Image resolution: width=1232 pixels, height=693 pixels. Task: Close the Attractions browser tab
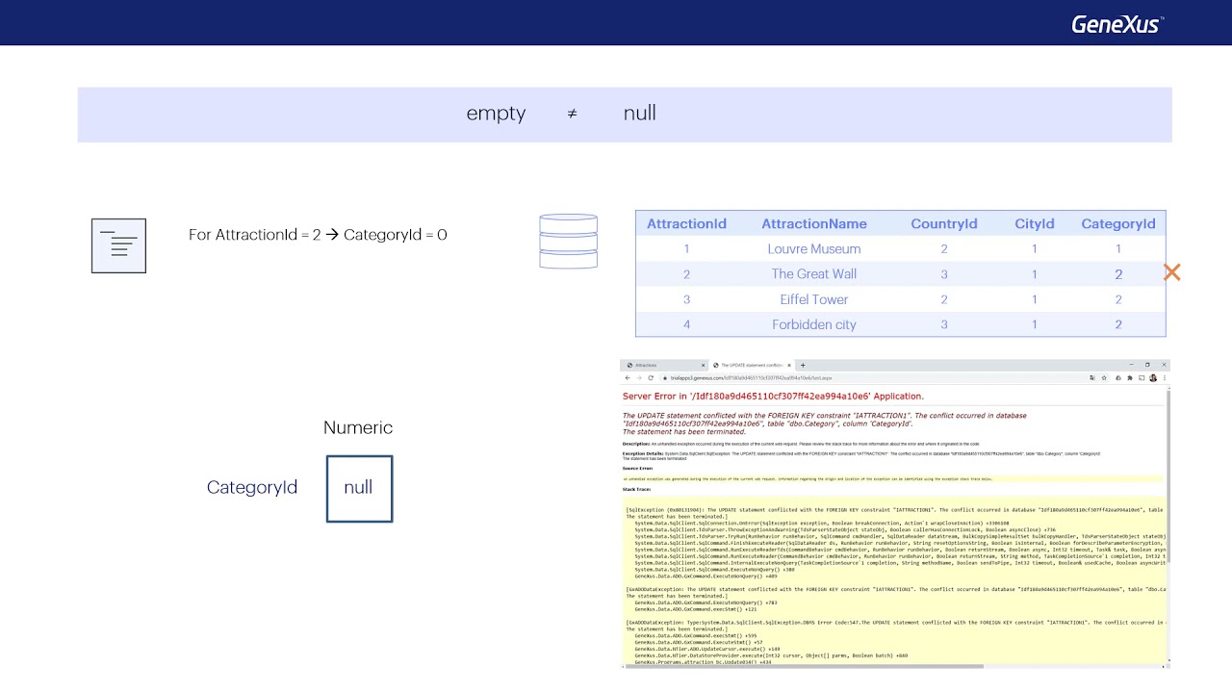[x=703, y=365]
